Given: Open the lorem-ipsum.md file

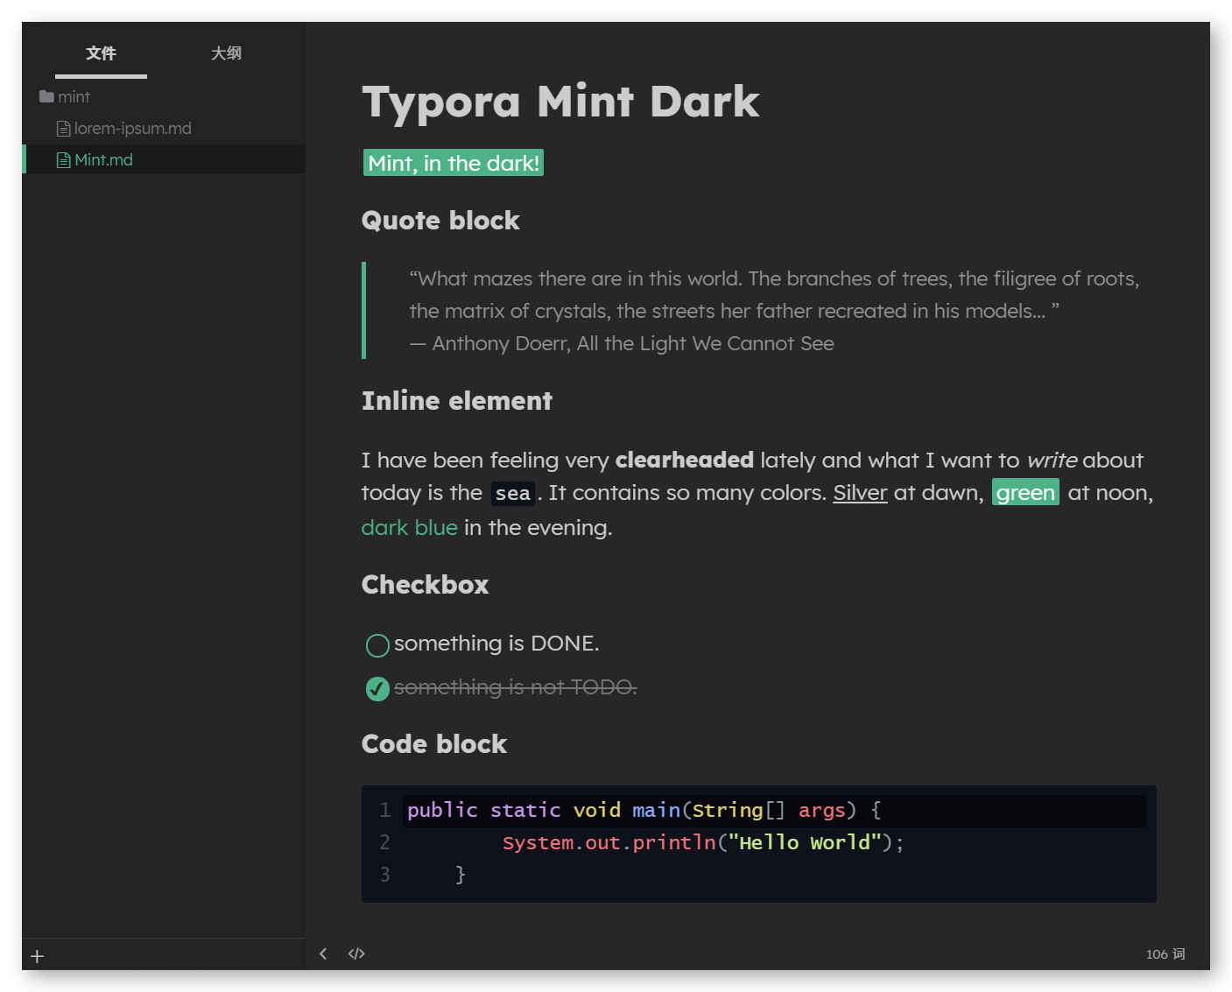Looking at the screenshot, I should 132,129.
